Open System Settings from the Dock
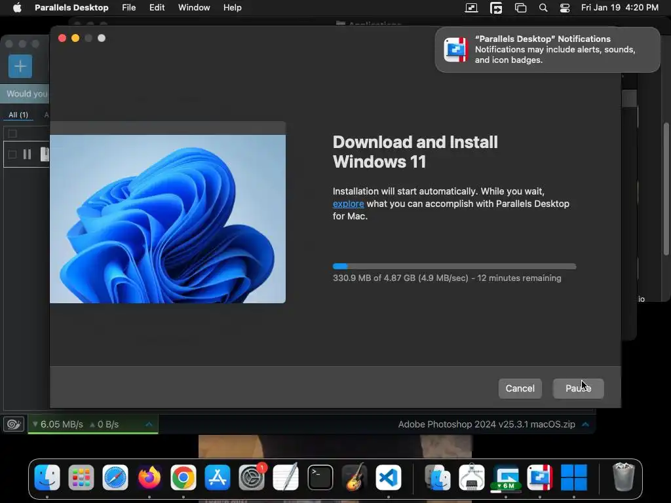This screenshot has width=671, height=503. [x=252, y=477]
